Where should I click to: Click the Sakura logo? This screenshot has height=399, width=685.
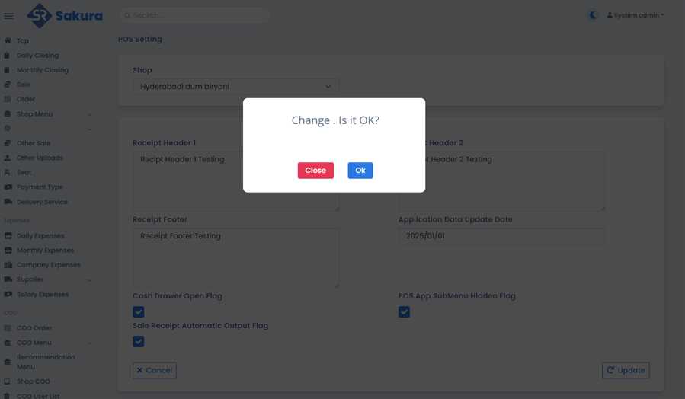65,15
